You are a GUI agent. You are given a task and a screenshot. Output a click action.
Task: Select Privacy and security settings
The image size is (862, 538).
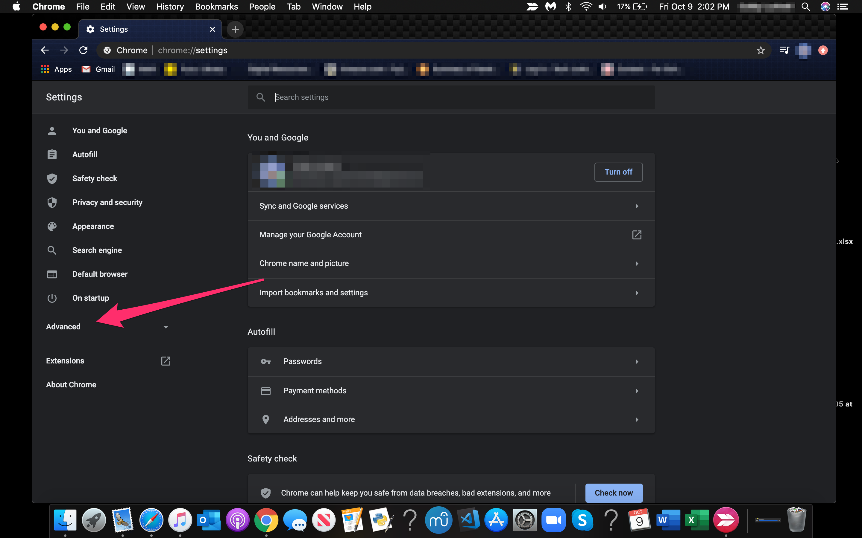click(107, 202)
